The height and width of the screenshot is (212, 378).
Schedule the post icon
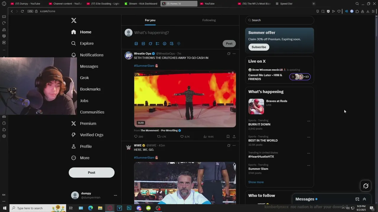172,44
